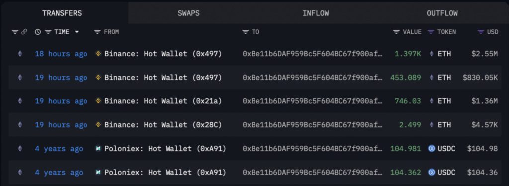The height and width of the screenshot is (186, 509).
Task: Open the USD column filter icon
Action: coord(481,32)
